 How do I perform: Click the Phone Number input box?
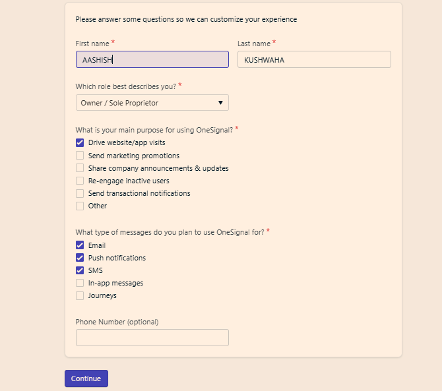click(152, 338)
